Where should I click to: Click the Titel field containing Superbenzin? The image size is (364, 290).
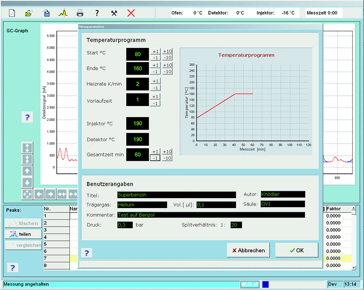tap(176, 195)
